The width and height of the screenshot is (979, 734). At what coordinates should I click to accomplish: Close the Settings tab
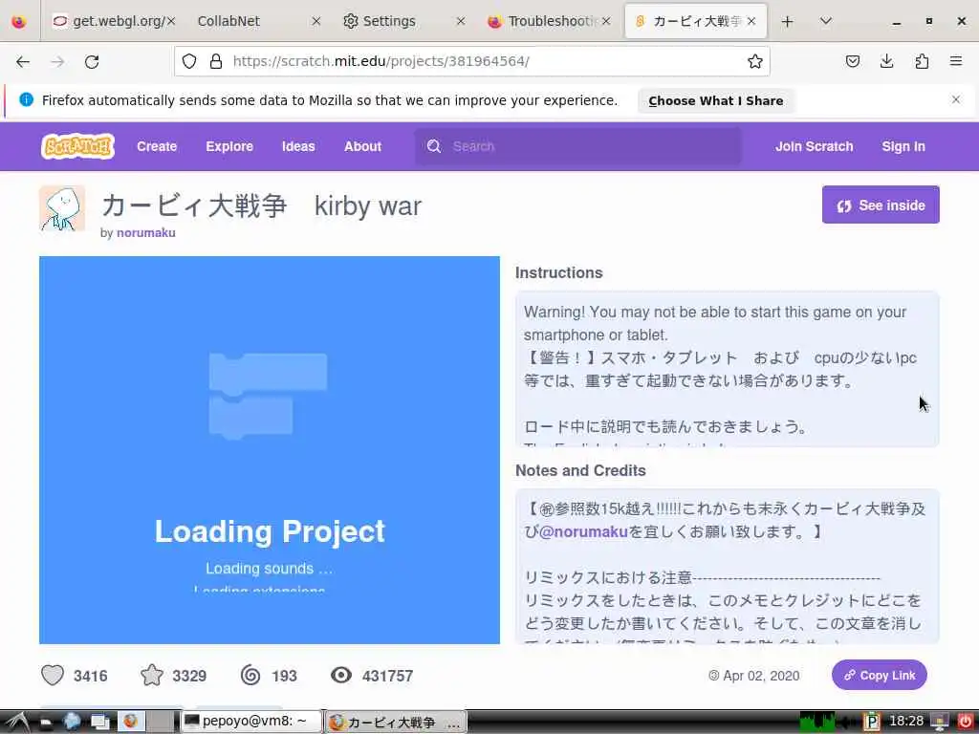click(461, 21)
